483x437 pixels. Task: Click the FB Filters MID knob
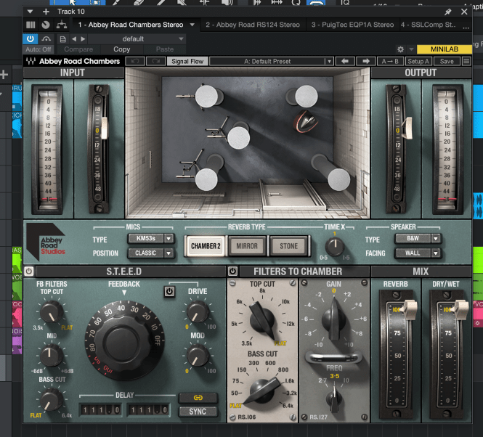(51, 355)
